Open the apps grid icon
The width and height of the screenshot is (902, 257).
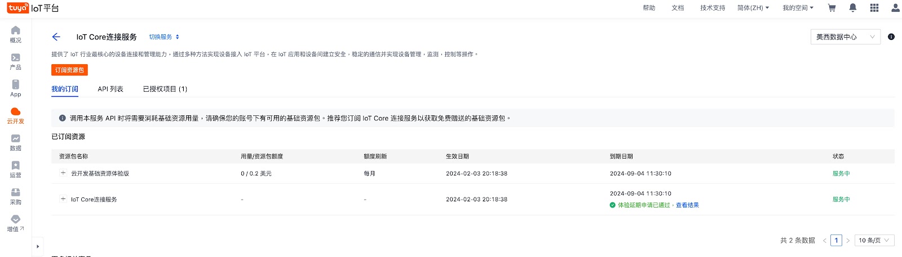pyautogui.click(x=874, y=8)
